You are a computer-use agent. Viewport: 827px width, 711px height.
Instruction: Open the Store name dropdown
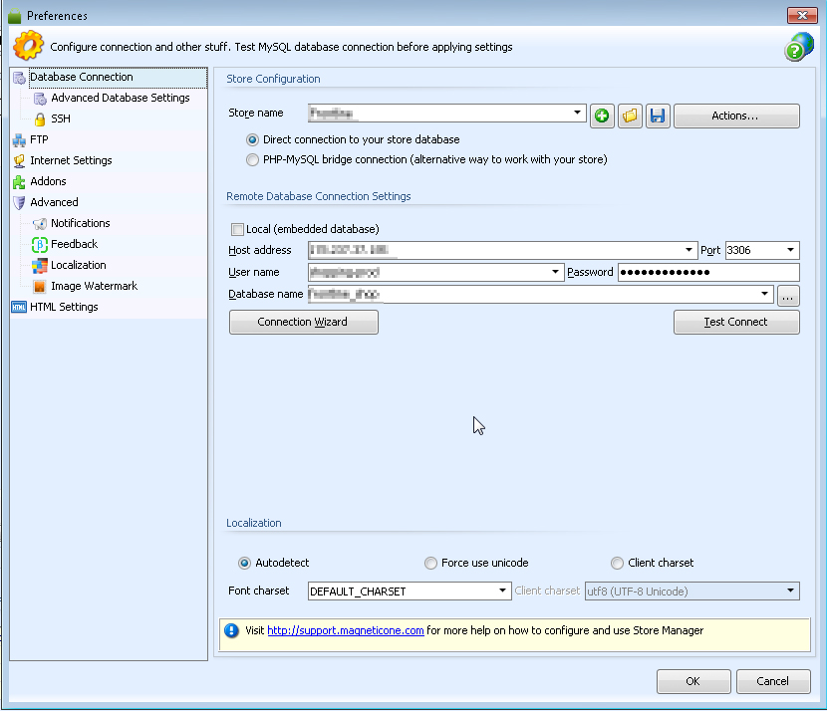(578, 113)
